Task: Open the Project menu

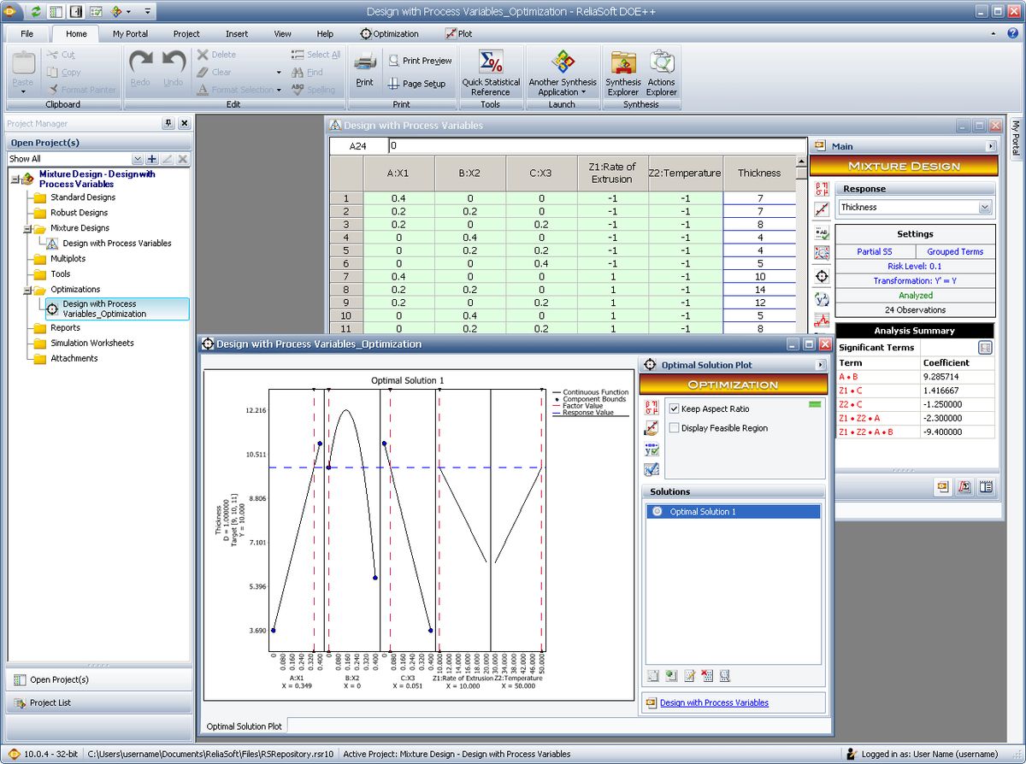Action: [186, 33]
